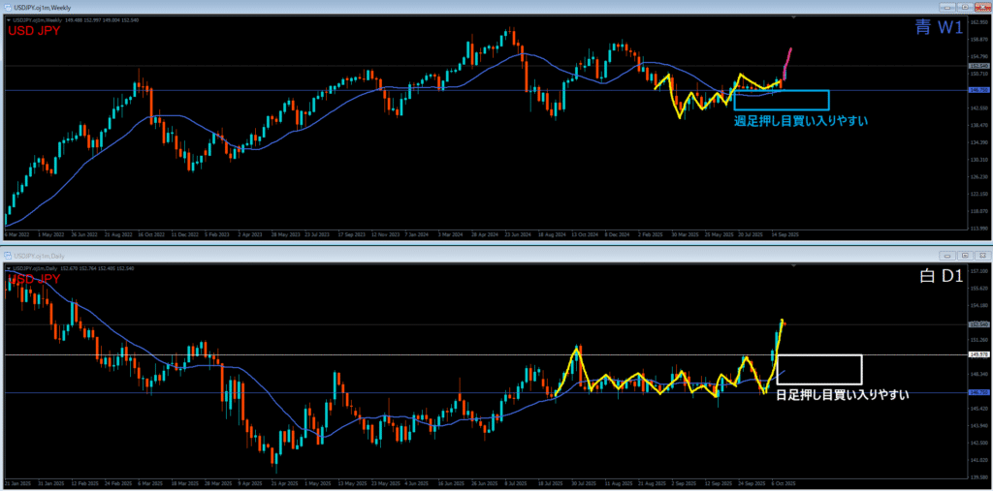Minimize the USDJPY Daily chart window
The width and height of the screenshot is (993, 491).
(946, 255)
